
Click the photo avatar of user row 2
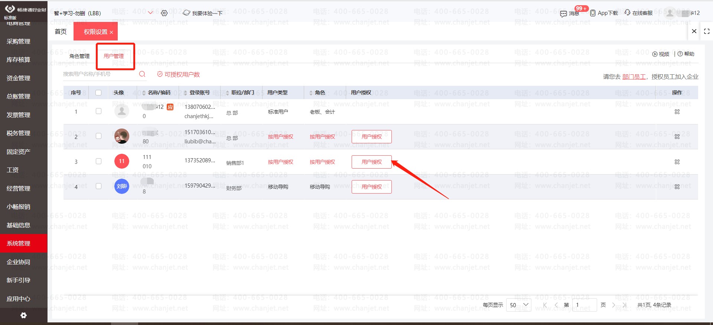[x=122, y=136]
